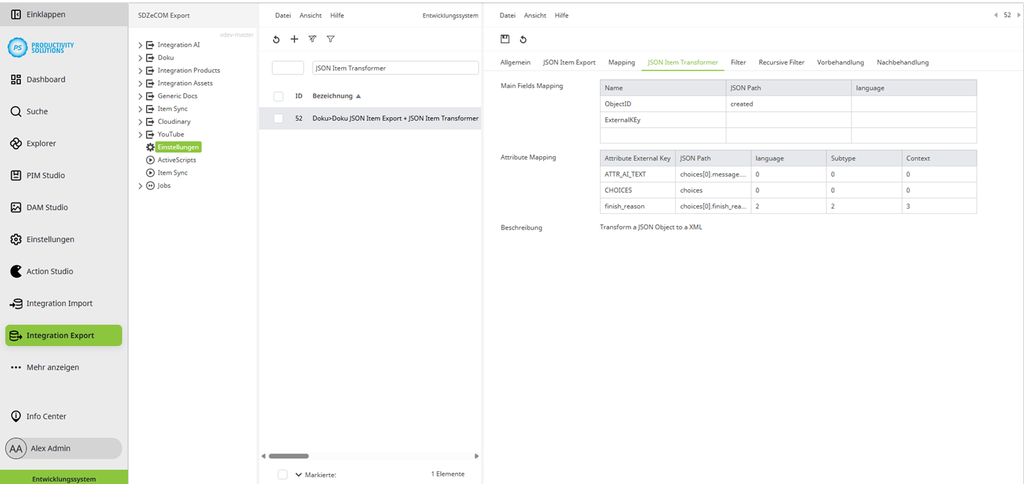
Task: Reset changes with detail panel reload icon
Action: point(523,39)
